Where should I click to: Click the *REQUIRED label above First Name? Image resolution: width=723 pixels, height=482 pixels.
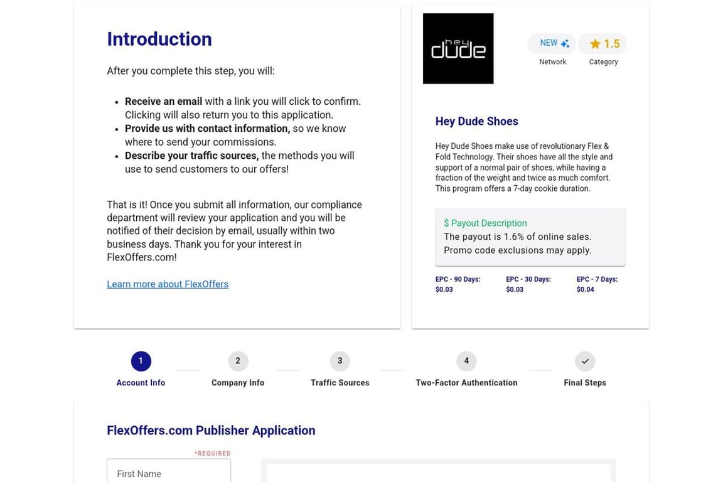coord(212,453)
